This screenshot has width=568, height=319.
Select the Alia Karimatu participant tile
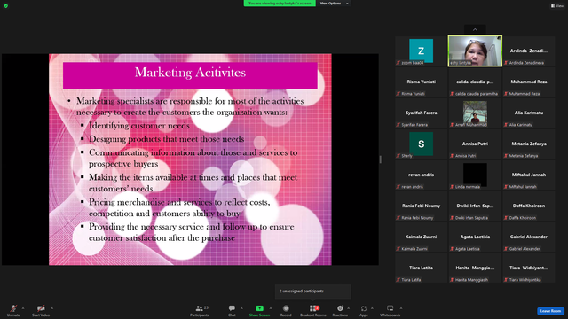529,113
